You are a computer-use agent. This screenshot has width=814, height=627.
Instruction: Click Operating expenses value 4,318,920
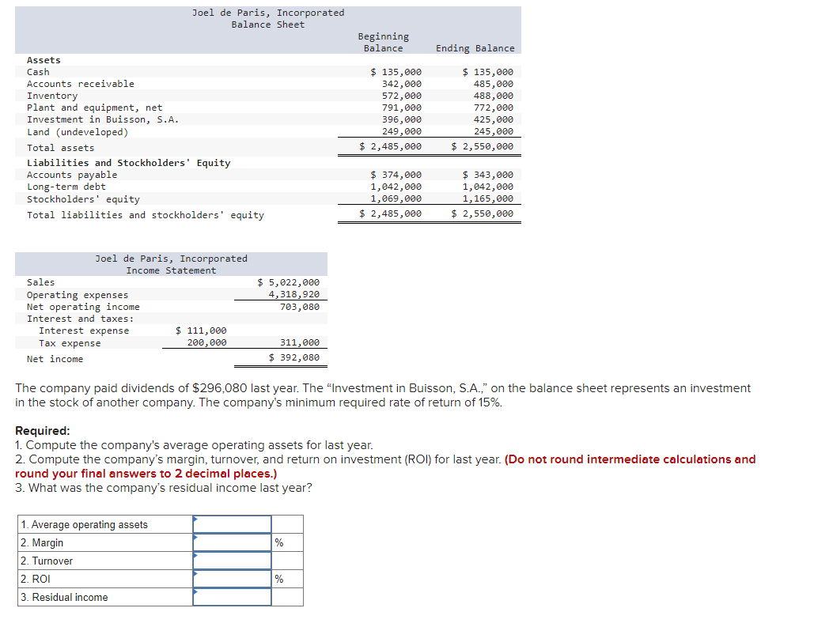293,294
